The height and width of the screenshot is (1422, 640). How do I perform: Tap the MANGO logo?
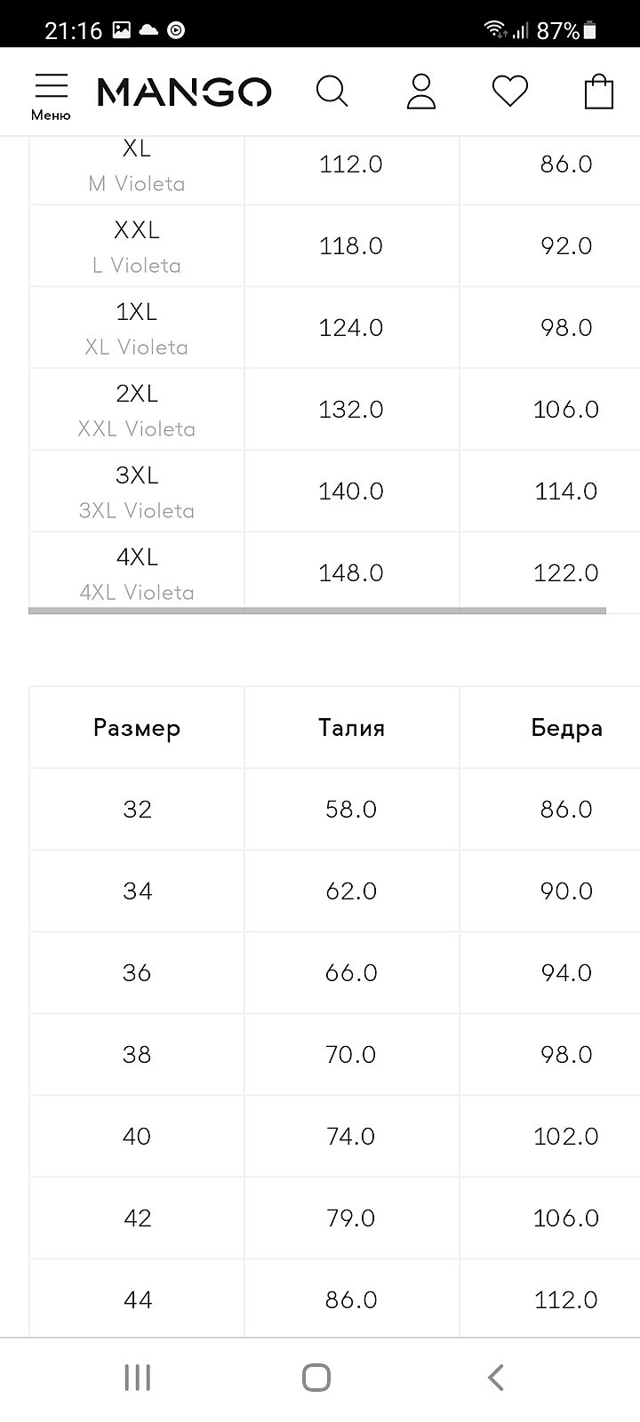pyautogui.click(x=184, y=92)
